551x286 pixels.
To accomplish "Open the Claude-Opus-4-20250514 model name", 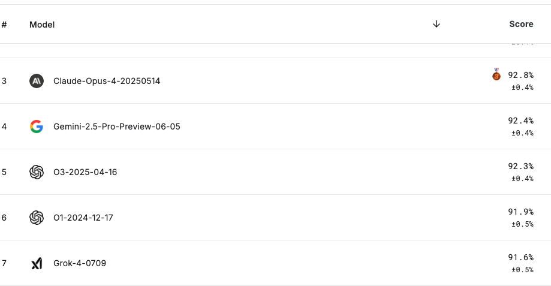I will tap(107, 81).
